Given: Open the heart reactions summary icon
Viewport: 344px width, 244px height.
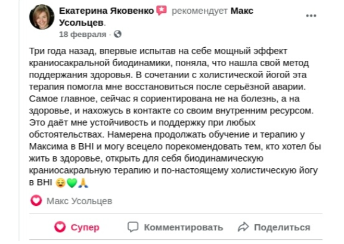Looking at the screenshot, I should tap(36, 200).
